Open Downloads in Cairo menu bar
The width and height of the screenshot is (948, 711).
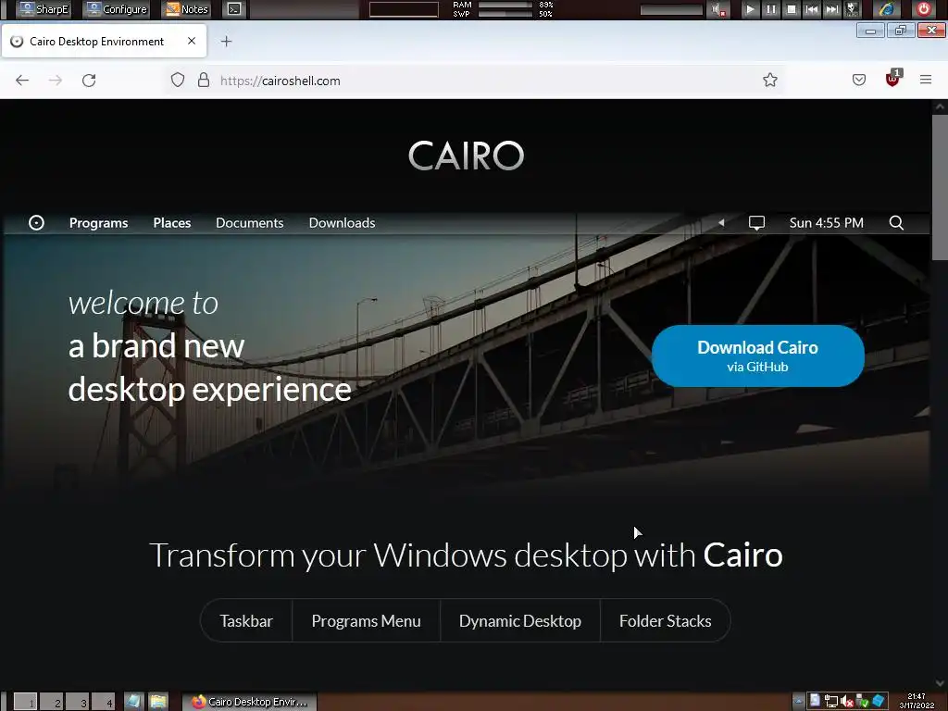pyautogui.click(x=343, y=223)
